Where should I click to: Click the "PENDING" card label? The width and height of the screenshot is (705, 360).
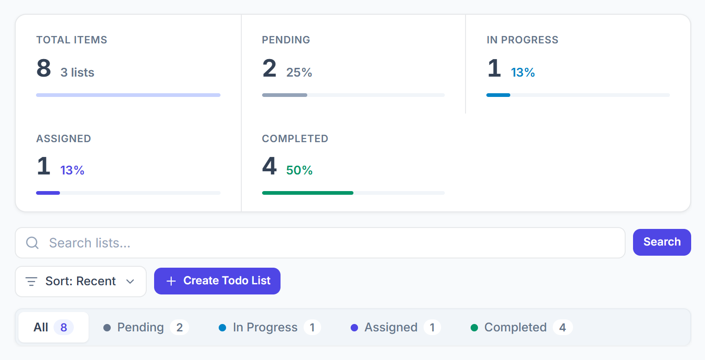point(286,40)
